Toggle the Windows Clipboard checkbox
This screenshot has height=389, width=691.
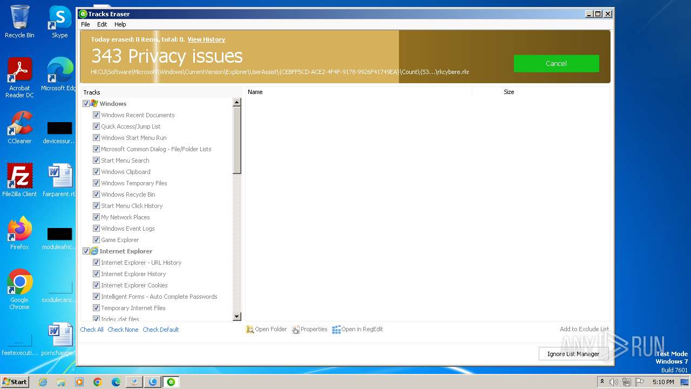point(96,172)
